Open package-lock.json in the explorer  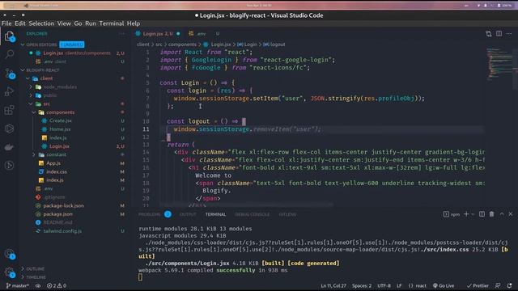point(63,205)
